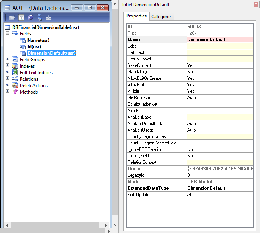This screenshot has height=233, width=260.
Task: Click the Name(usr) field icon
Action: (22, 40)
